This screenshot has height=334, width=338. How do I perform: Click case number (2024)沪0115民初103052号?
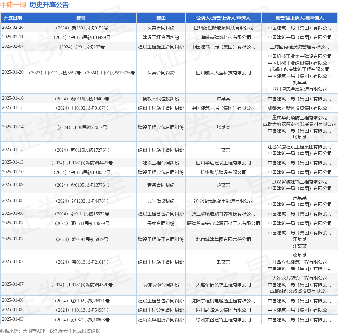(82, 172)
